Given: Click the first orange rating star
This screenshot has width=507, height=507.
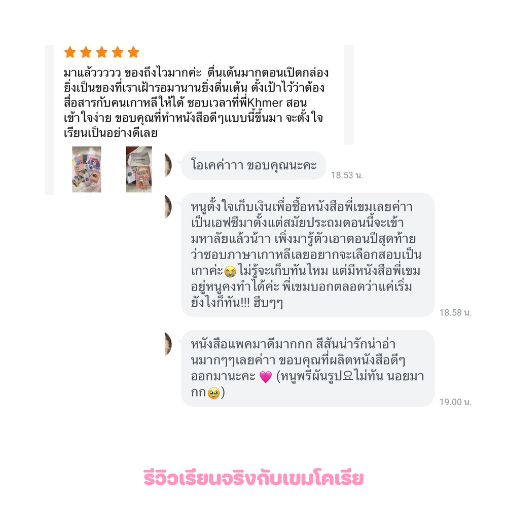Looking at the screenshot, I should click(70, 52).
